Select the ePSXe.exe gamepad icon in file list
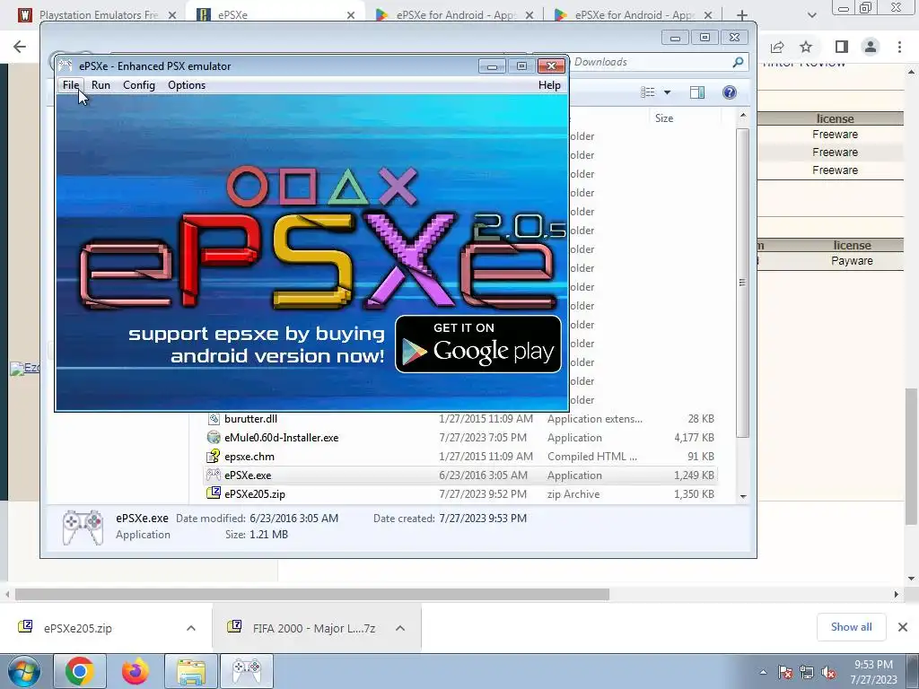The height and width of the screenshot is (689, 919). tap(214, 475)
